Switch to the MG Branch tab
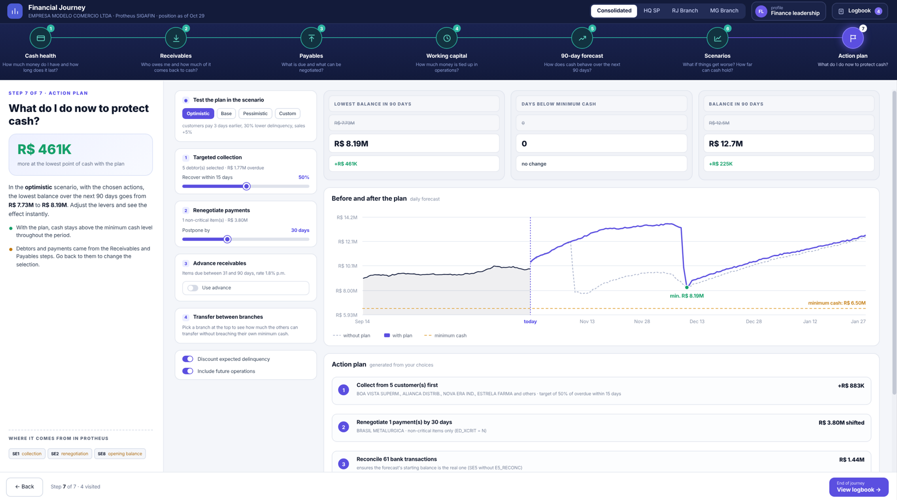Viewport: 897px width, 500px height. click(724, 11)
